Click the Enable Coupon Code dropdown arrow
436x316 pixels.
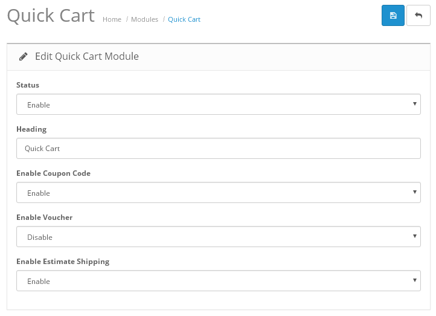(x=415, y=192)
